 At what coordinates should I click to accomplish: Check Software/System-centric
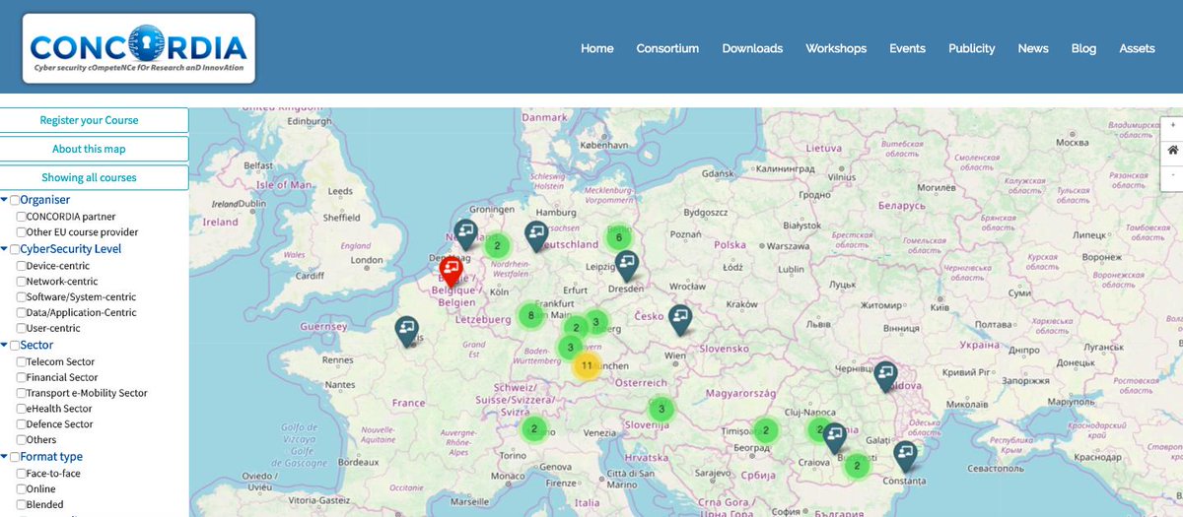tap(21, 297)
